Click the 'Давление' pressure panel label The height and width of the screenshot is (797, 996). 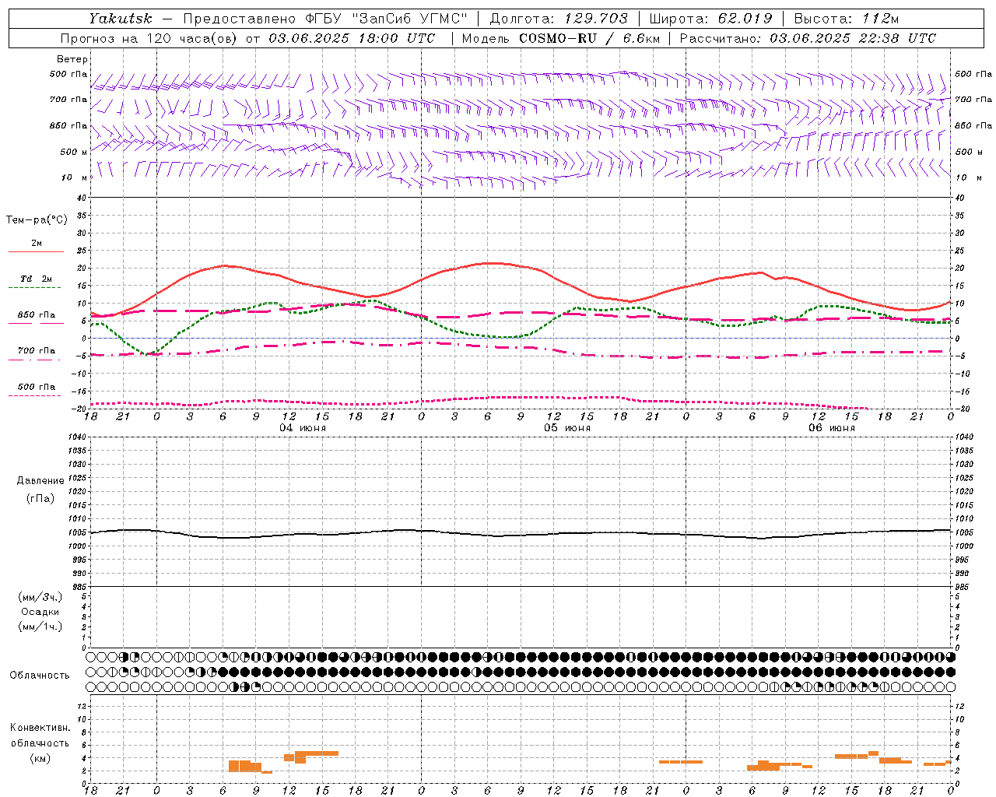tap(40, 481)
